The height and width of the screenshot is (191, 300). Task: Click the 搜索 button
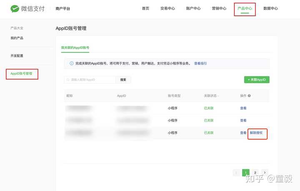point(123,79)
